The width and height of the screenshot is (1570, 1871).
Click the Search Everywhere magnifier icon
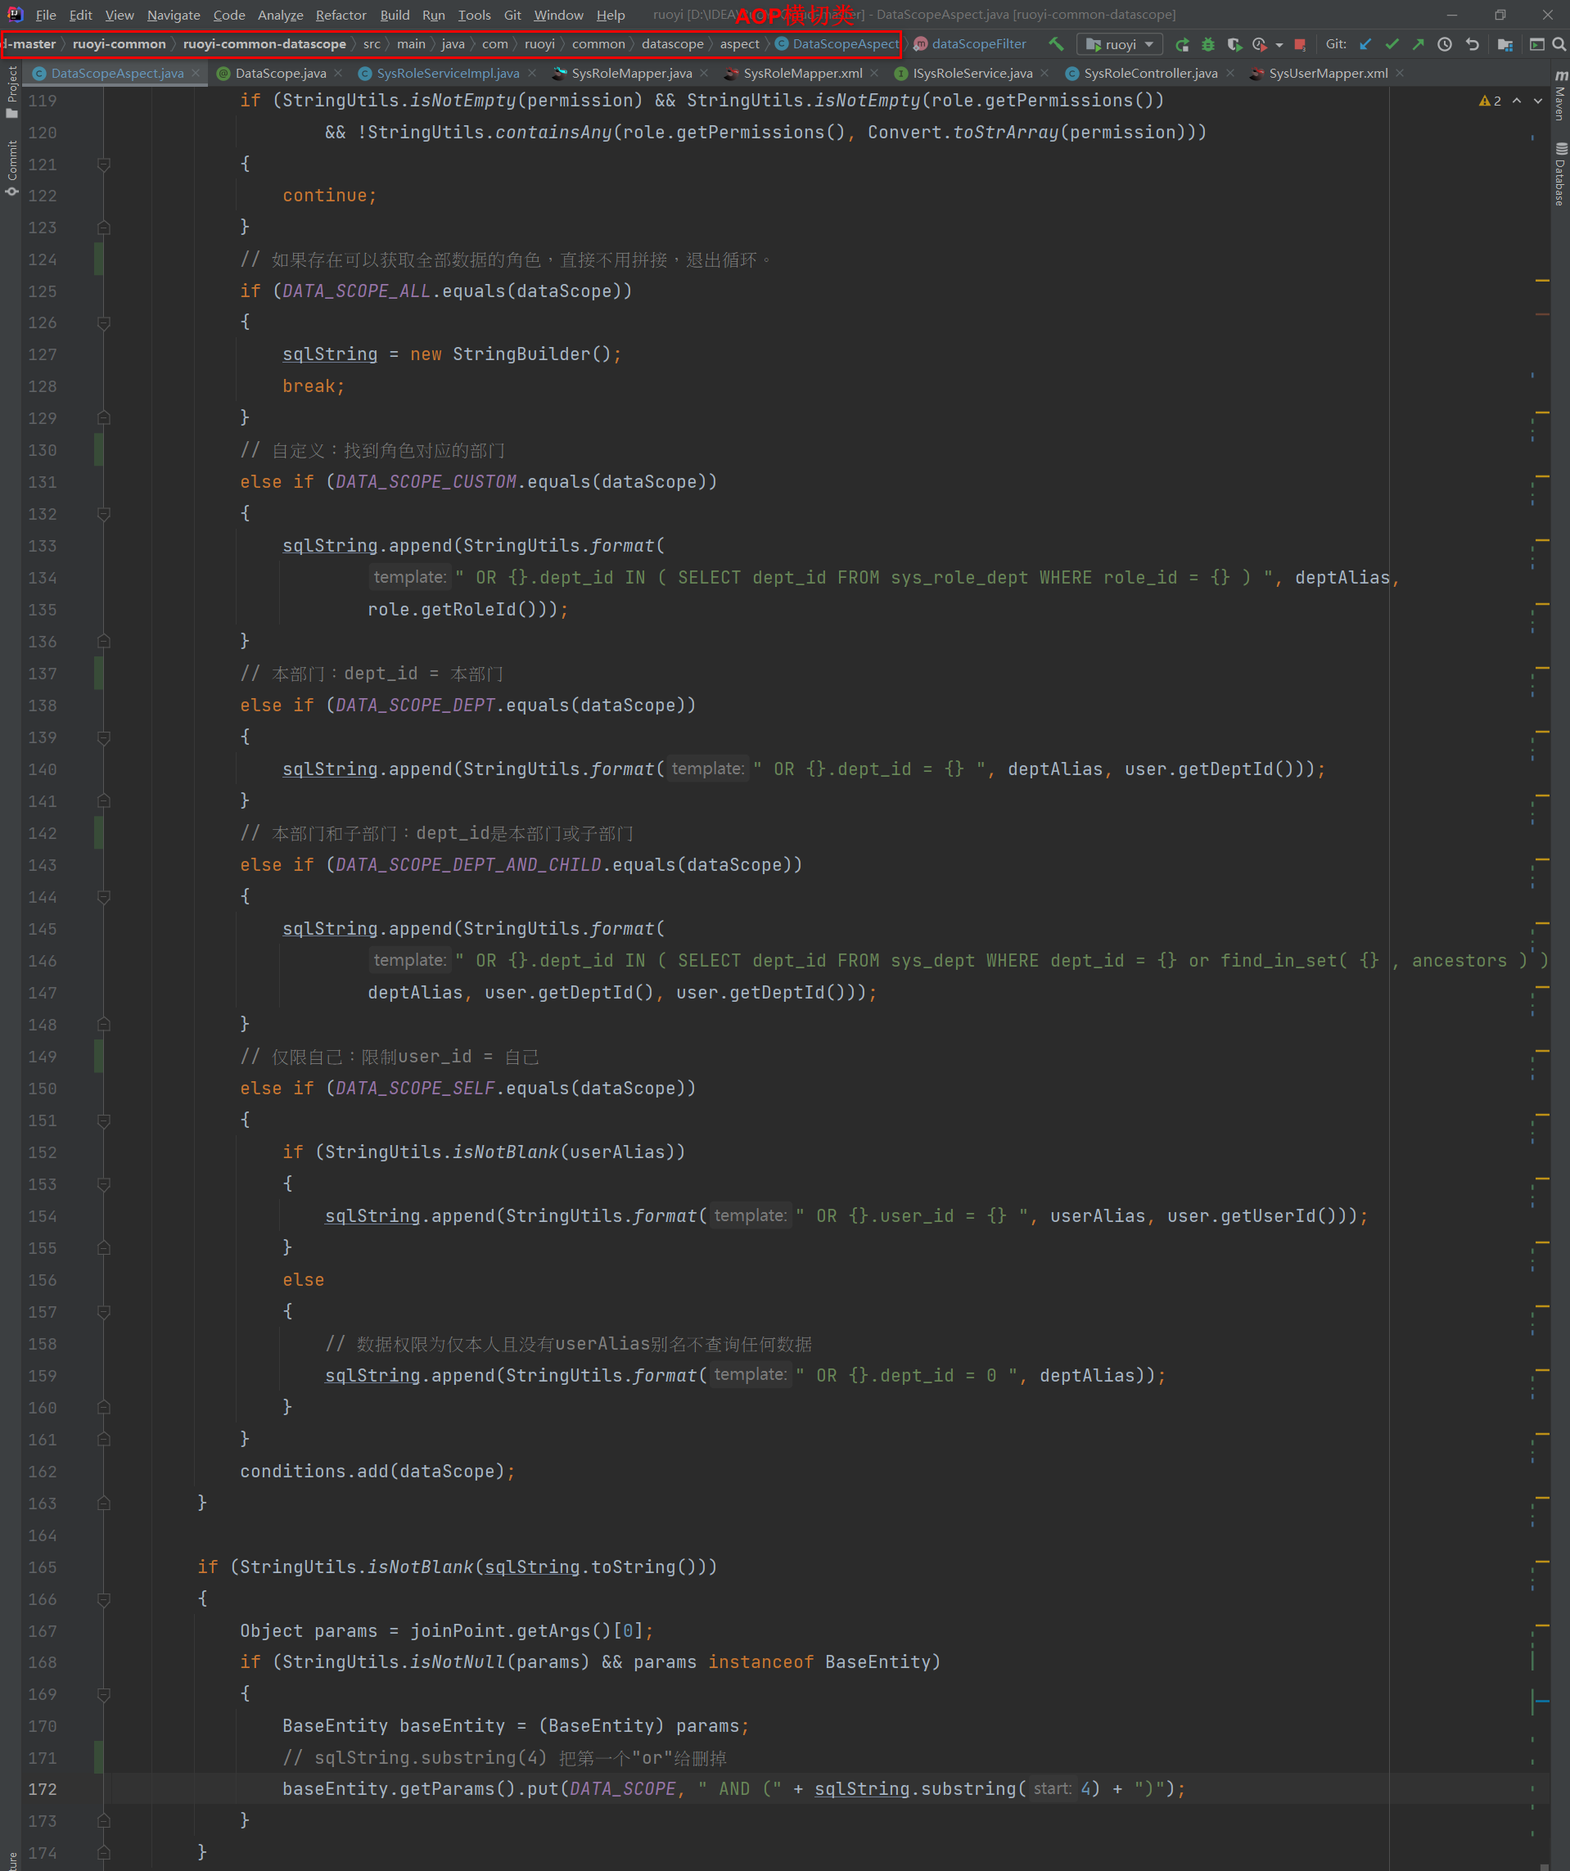(x=1559, y=43)
